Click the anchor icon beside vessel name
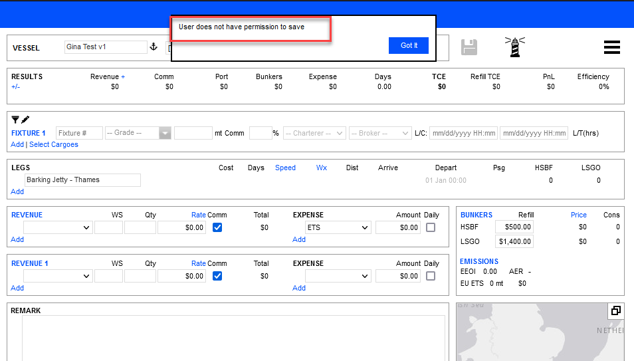 click(x=153, y=47)
